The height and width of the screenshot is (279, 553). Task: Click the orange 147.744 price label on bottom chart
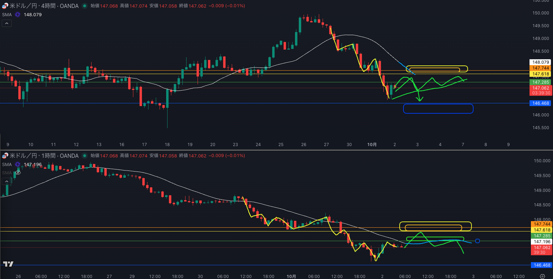[x=542, y=224]
